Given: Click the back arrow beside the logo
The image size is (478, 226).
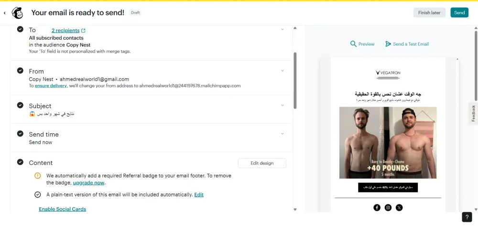Looking at the screenshot, I should [5, 13].
